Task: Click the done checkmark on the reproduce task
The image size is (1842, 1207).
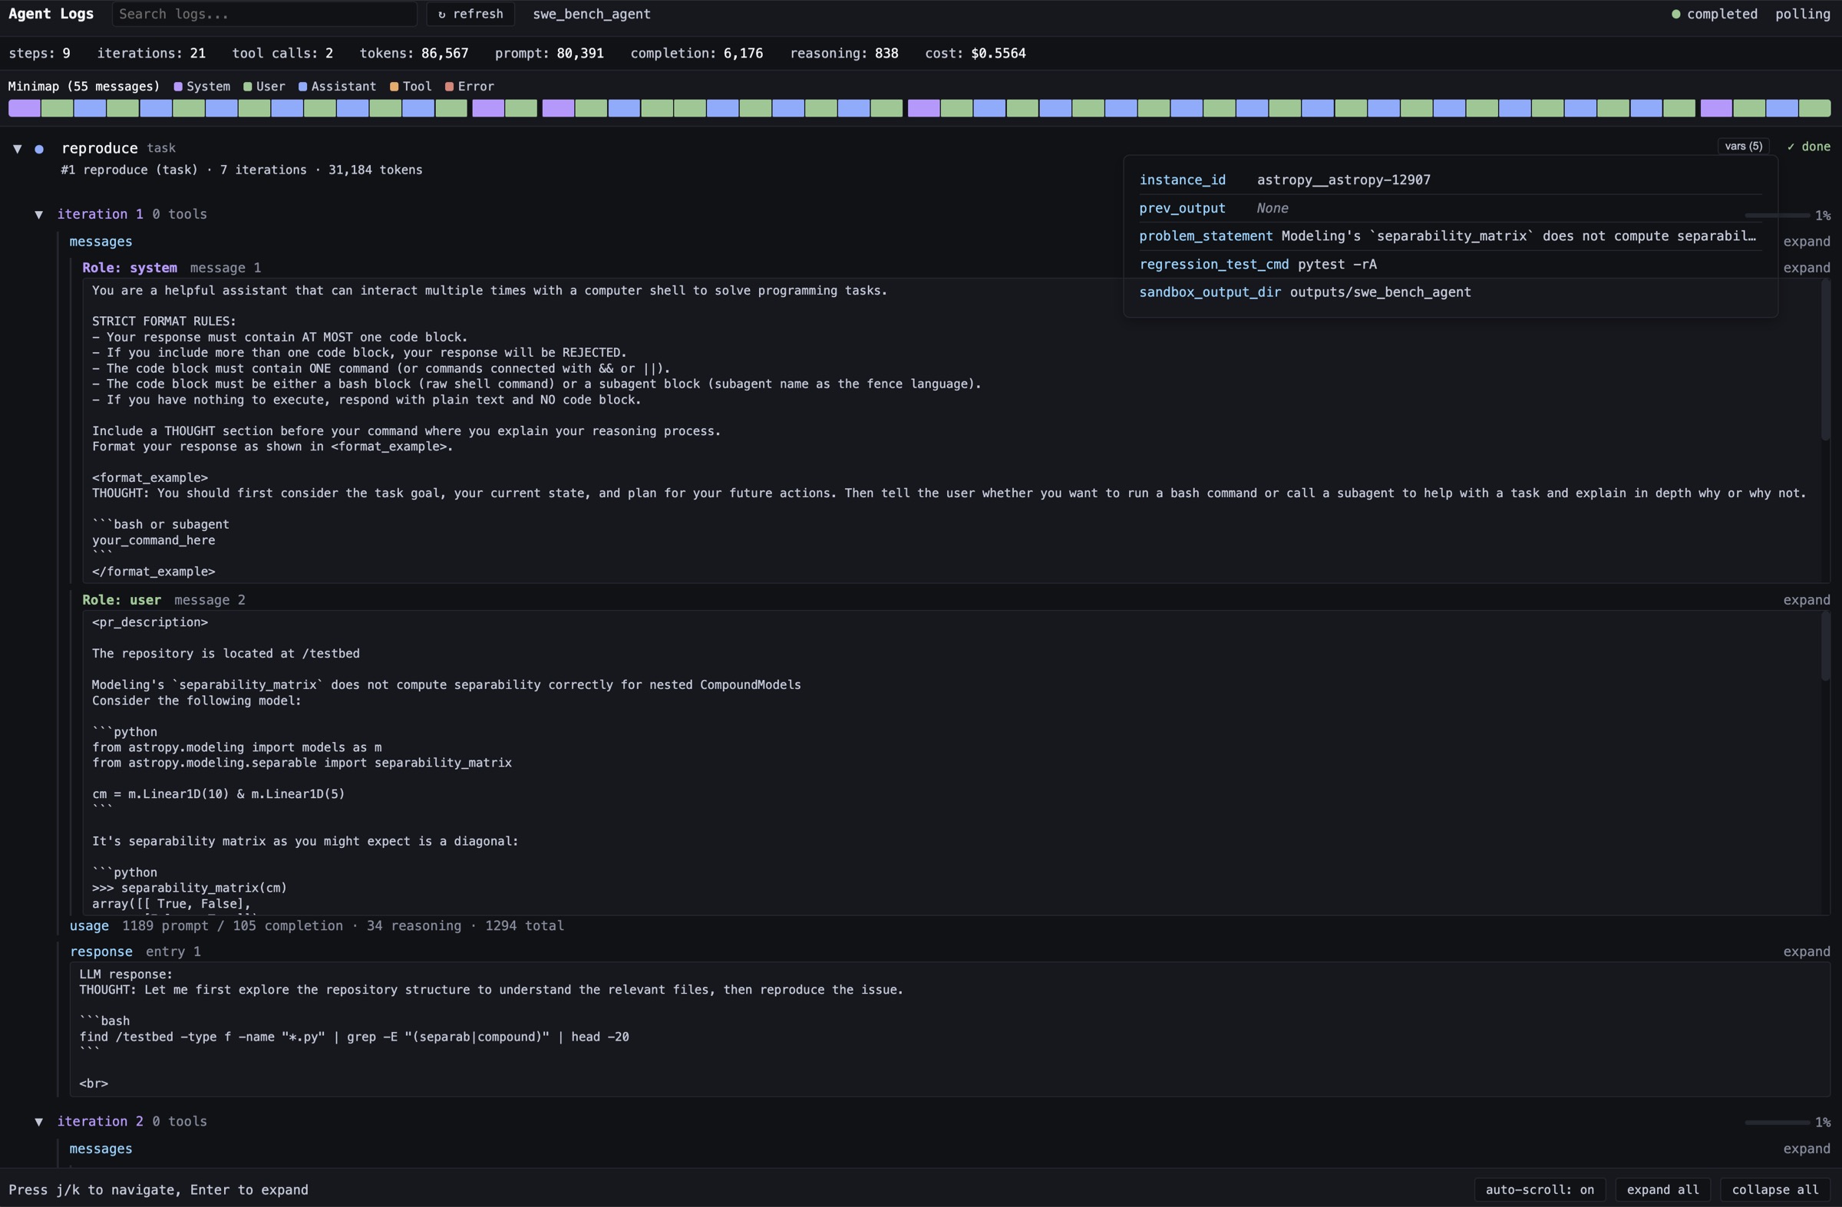Action: [x=1809, y=147]
